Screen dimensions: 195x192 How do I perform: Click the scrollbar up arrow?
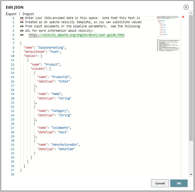click(x=191, y=13)
